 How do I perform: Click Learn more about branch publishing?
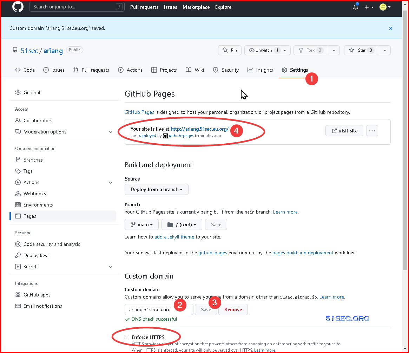click(x=285, y=212)
